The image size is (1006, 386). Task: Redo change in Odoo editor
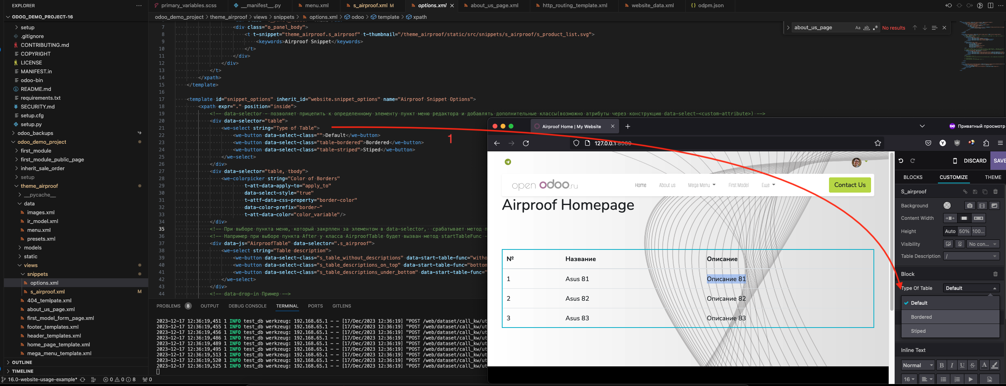point(913,161)
